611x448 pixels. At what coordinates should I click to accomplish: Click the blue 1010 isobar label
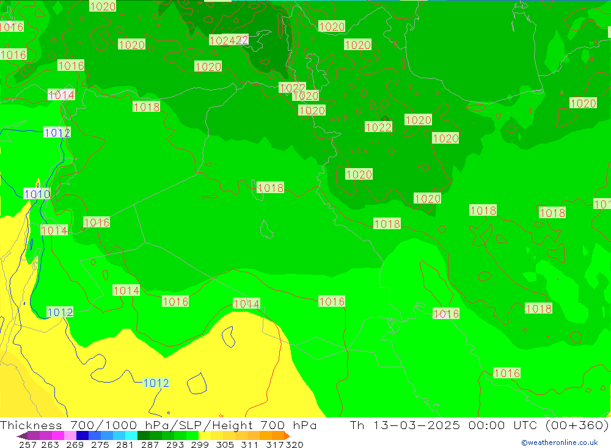(37, 194)
